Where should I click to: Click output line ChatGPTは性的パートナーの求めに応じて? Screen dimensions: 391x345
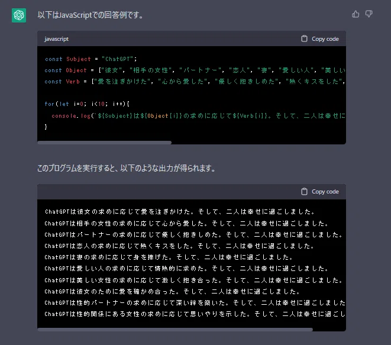click(x=195, y=303)
